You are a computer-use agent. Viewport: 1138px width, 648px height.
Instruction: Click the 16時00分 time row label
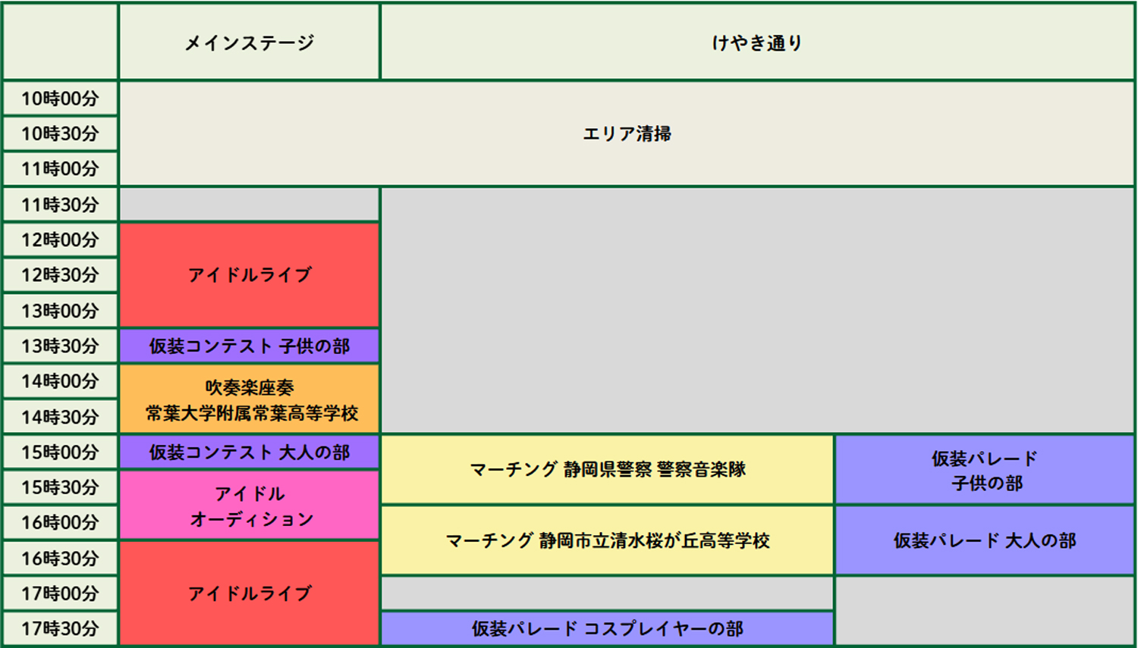click(x=60, y=523)
